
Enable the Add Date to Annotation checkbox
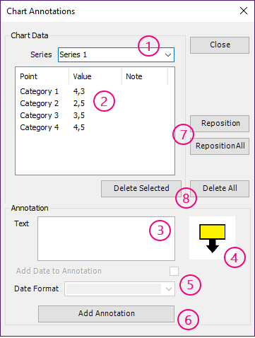tap(174, 271)
